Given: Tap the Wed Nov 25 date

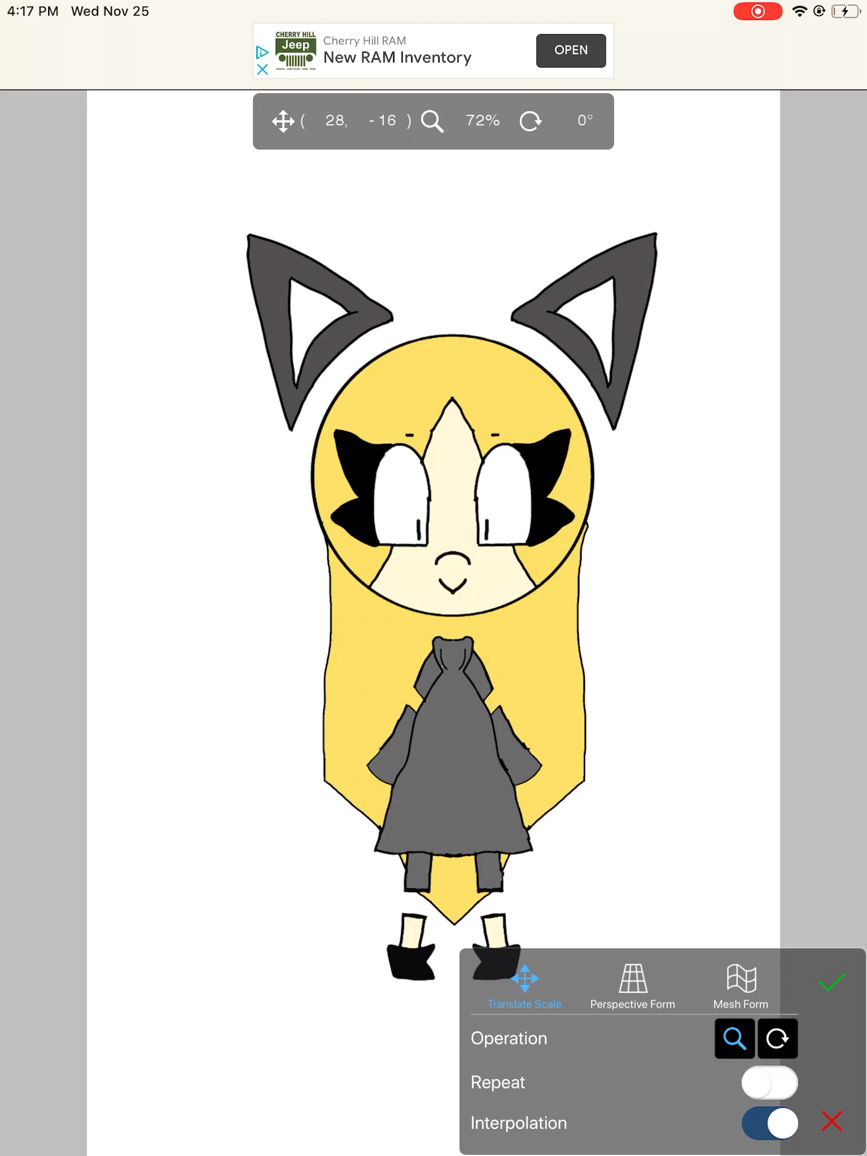Looking at the screenshot, I should click(110, 11).
